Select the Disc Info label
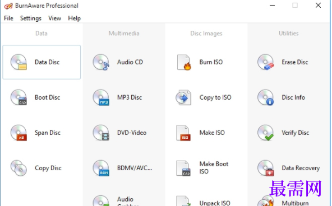The width and height of the screenshot is (332, 206). point(293,97)
